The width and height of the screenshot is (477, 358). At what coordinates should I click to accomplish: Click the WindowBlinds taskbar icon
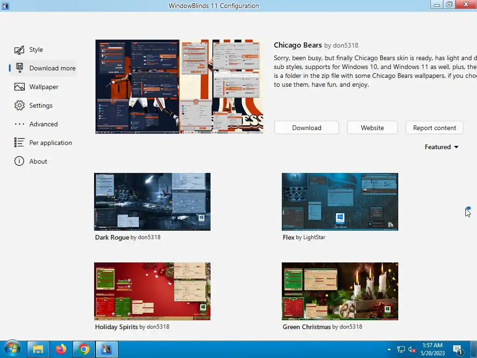(x=107, y=349)
